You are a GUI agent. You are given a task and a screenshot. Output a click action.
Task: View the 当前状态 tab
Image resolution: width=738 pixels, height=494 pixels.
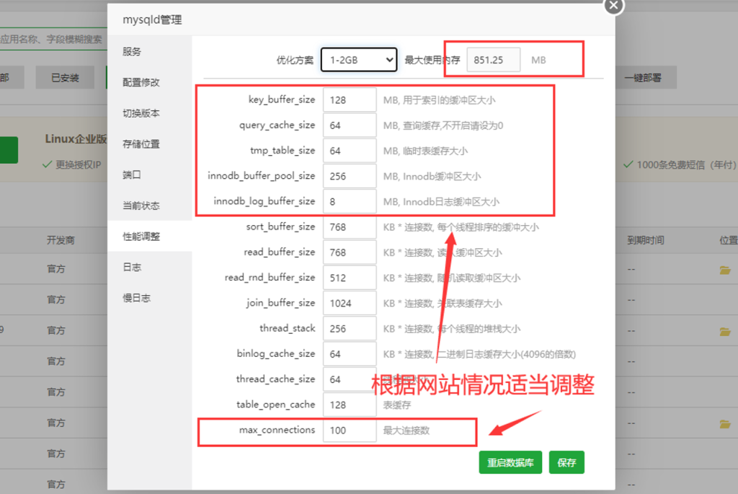(x=141, y=206)
